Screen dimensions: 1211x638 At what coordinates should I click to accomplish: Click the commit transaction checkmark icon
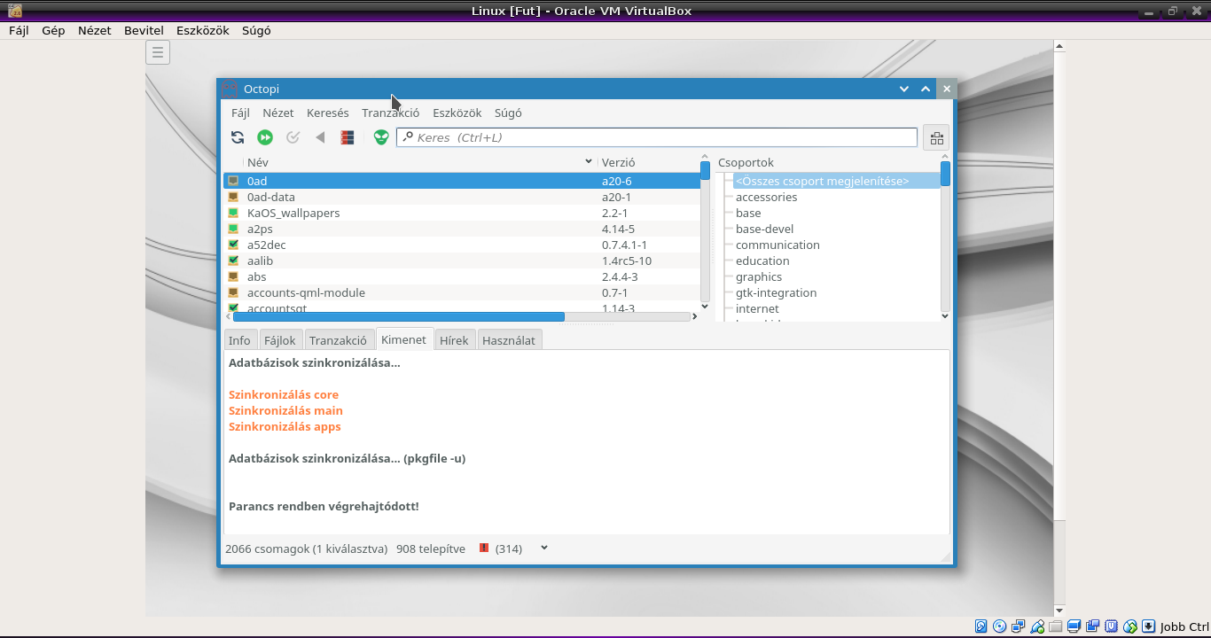(x=293, y=137)
